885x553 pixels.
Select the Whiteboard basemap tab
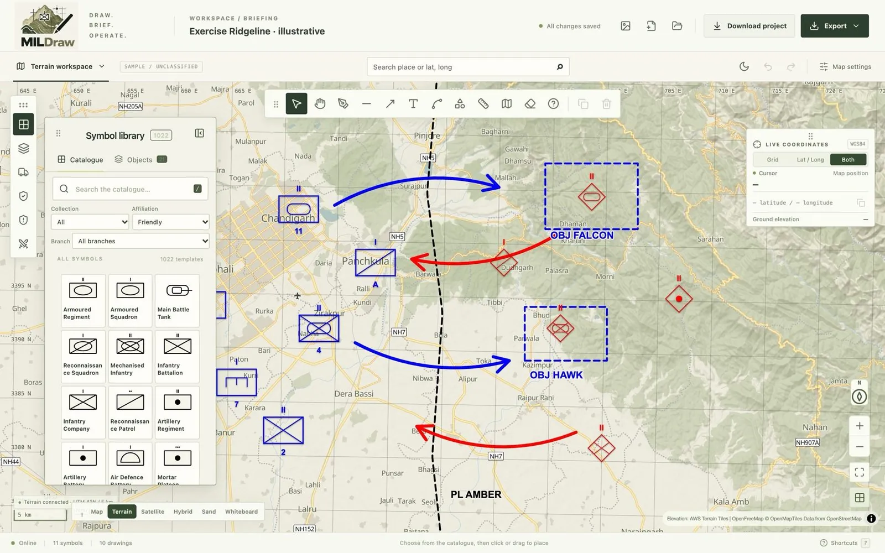click(x=241, y=512)
